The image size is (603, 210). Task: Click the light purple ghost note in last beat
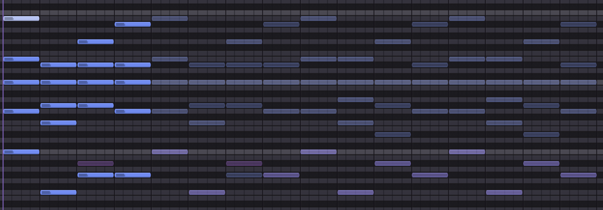pyautogui.click(x=578, y=175)
